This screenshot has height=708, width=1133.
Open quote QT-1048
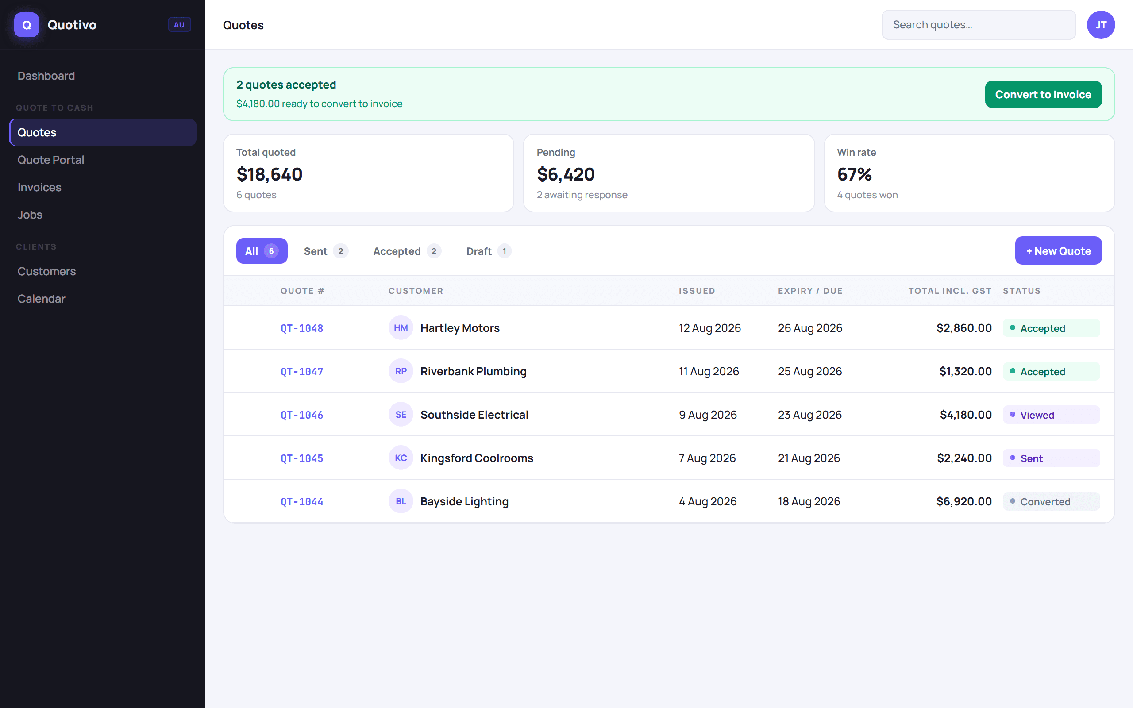[301, 328]
